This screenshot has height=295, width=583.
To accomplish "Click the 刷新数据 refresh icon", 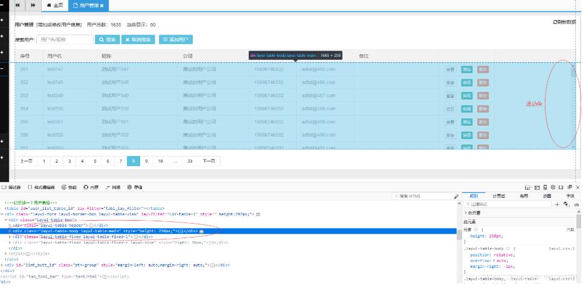I will pos(555,22).
